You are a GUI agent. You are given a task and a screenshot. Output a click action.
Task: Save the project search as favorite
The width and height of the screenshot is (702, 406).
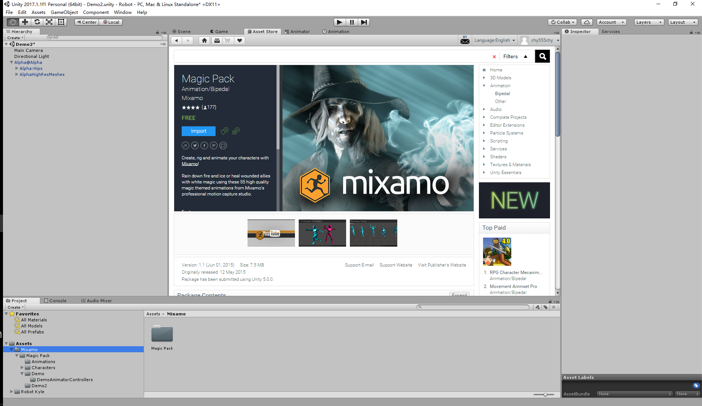pos(553,307)
